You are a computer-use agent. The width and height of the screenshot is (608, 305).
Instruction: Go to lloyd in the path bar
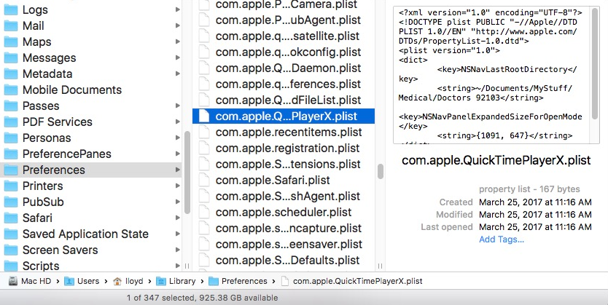tap(134, 281)
